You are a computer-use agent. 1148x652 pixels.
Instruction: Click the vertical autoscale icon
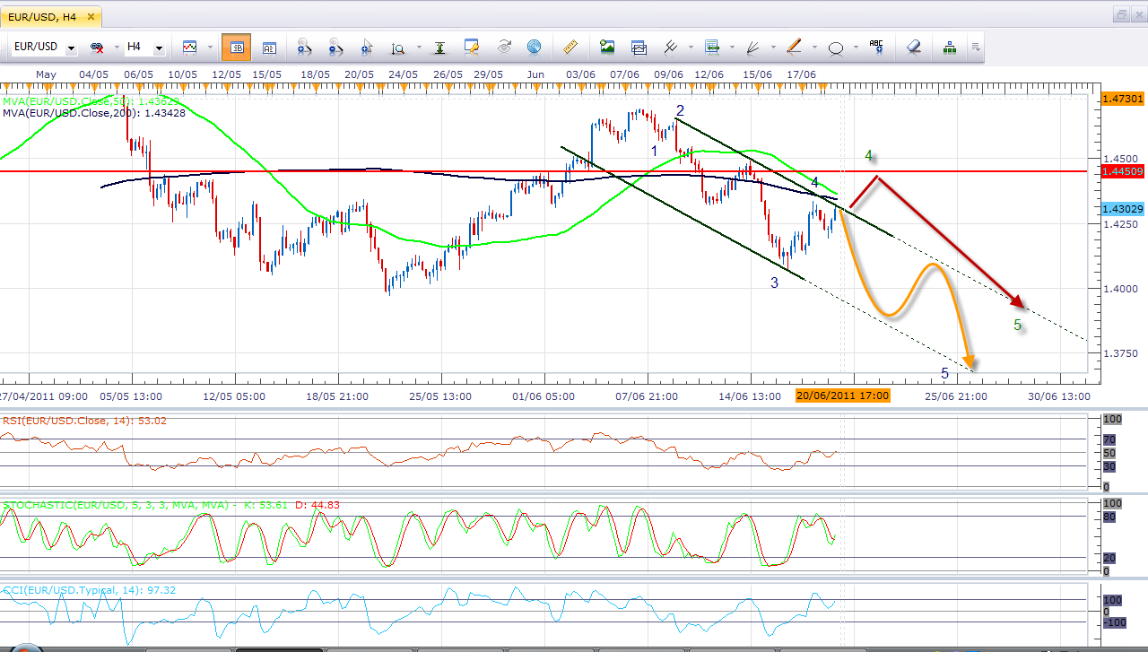point(439,47)
